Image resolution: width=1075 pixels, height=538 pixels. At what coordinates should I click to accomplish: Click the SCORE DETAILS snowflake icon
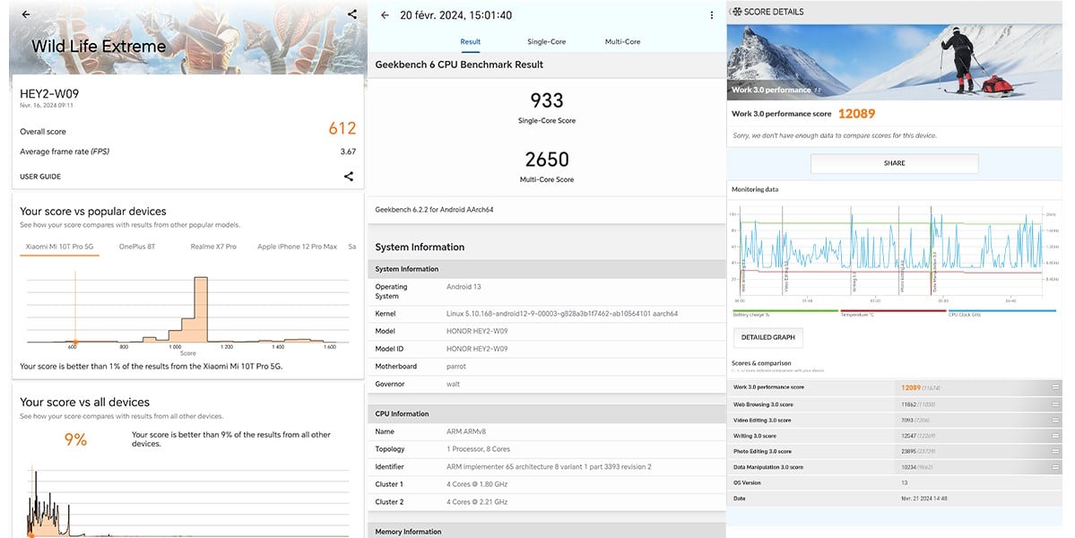click(737, 12)
